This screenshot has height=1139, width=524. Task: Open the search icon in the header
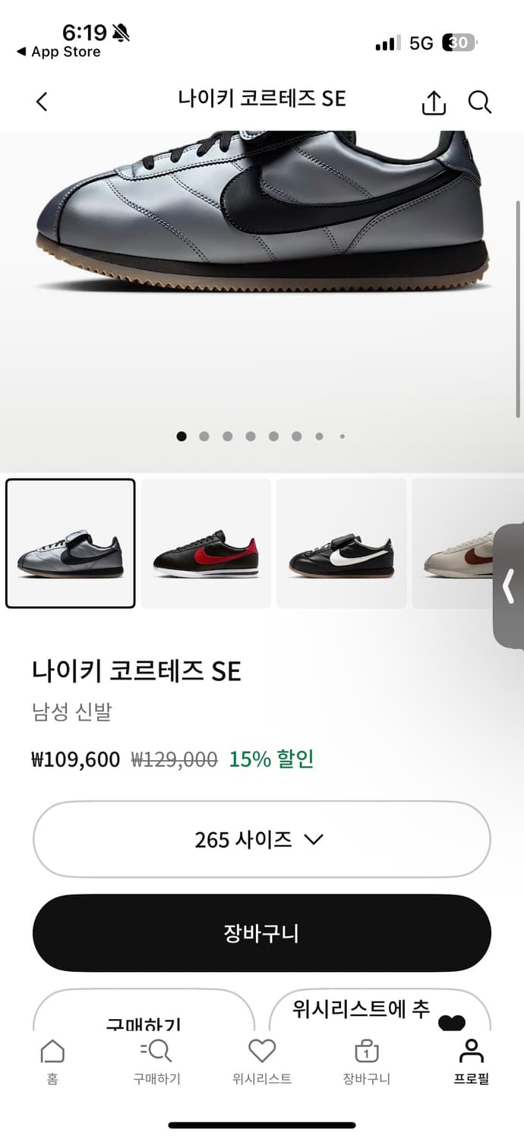pos(480,100)
